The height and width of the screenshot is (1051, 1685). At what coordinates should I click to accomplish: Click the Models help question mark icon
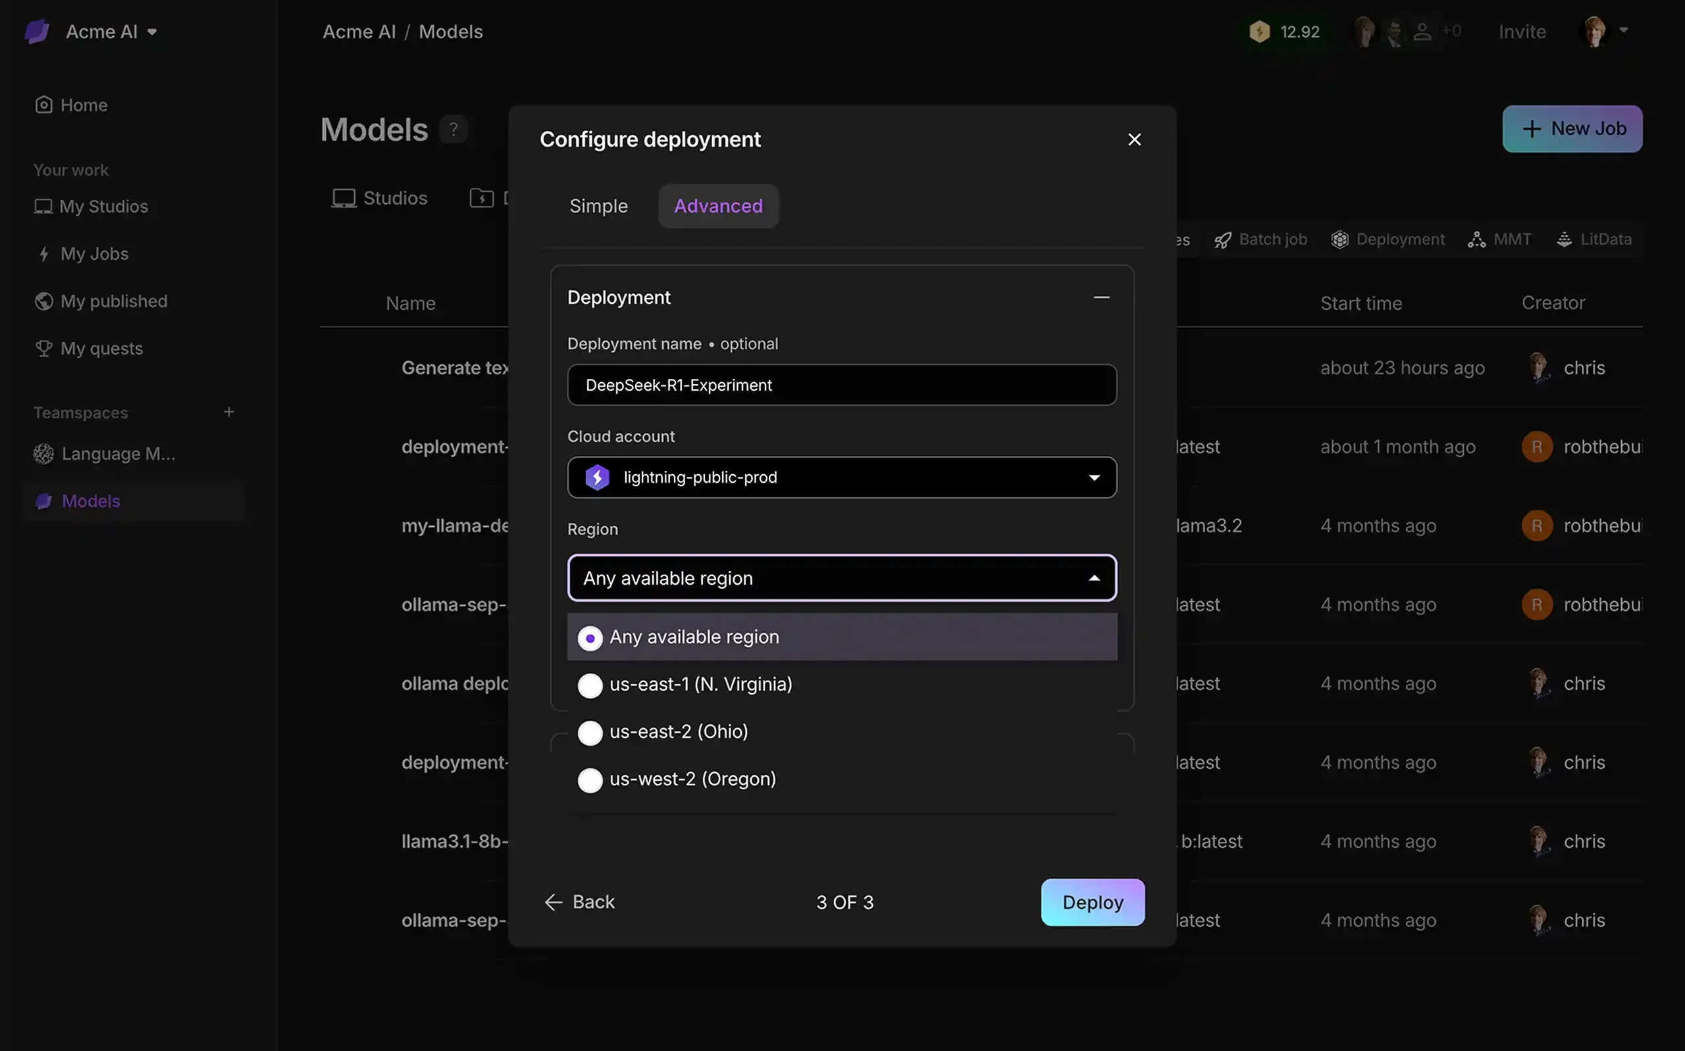click(x=454, y=130)
